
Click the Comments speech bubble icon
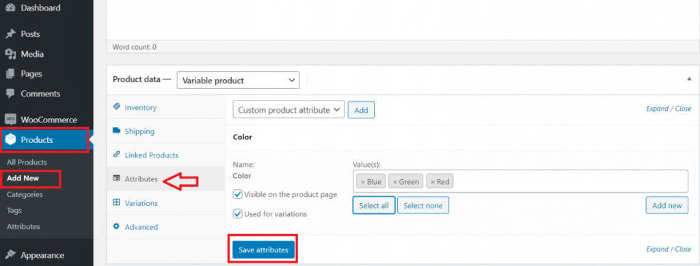(10, 94)
